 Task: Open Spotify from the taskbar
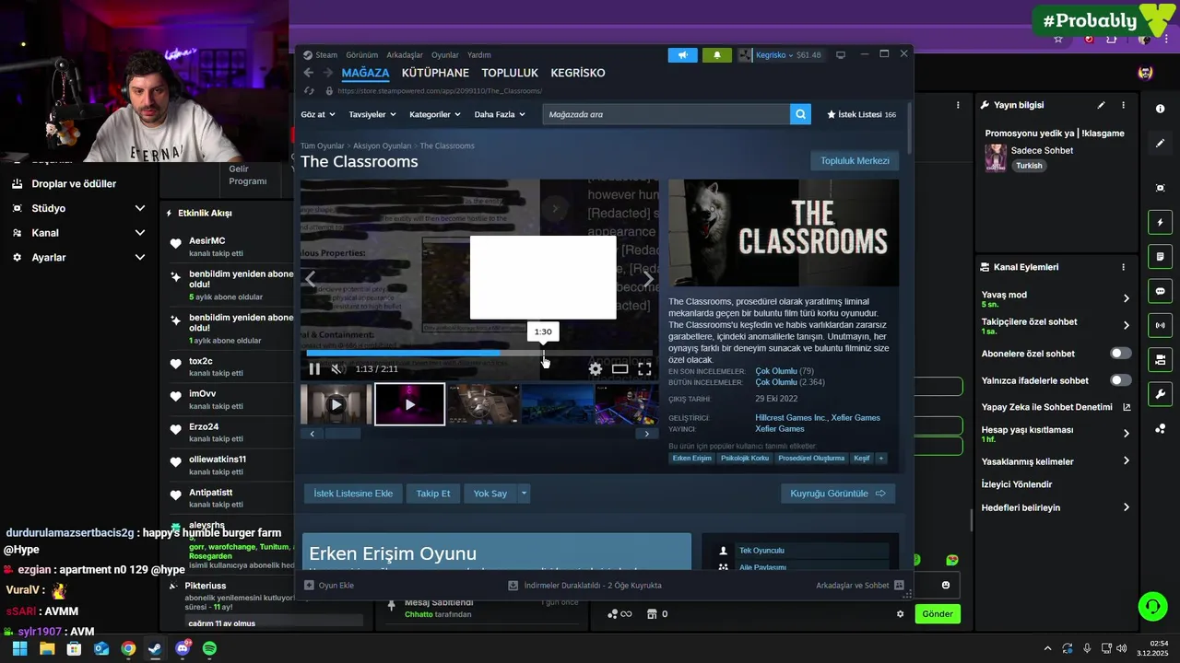209,648
